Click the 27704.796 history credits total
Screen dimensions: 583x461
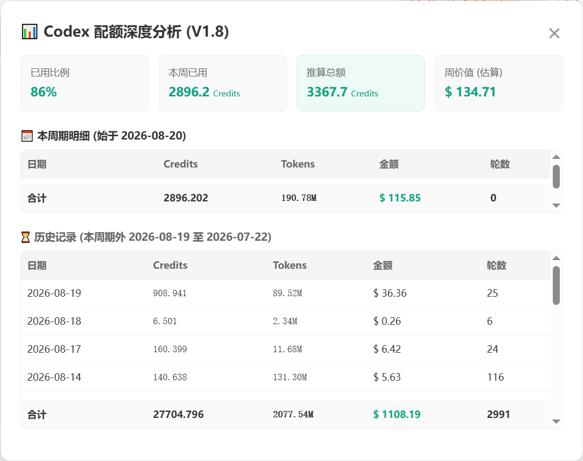179,414
